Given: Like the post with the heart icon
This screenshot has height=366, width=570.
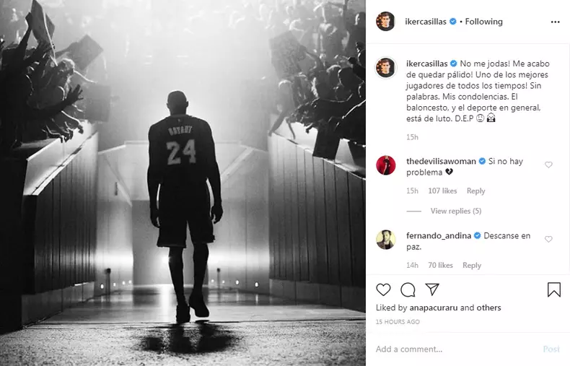Looking at the screenshot, I should click(x=383, y=289).
